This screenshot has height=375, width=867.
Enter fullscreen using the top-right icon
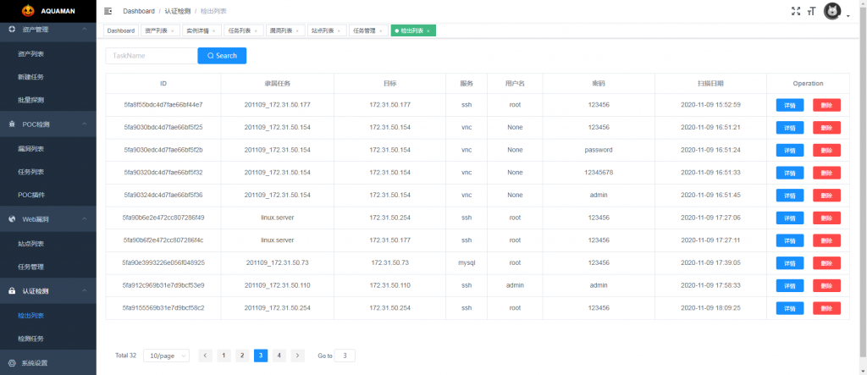[x=796, y=11]
